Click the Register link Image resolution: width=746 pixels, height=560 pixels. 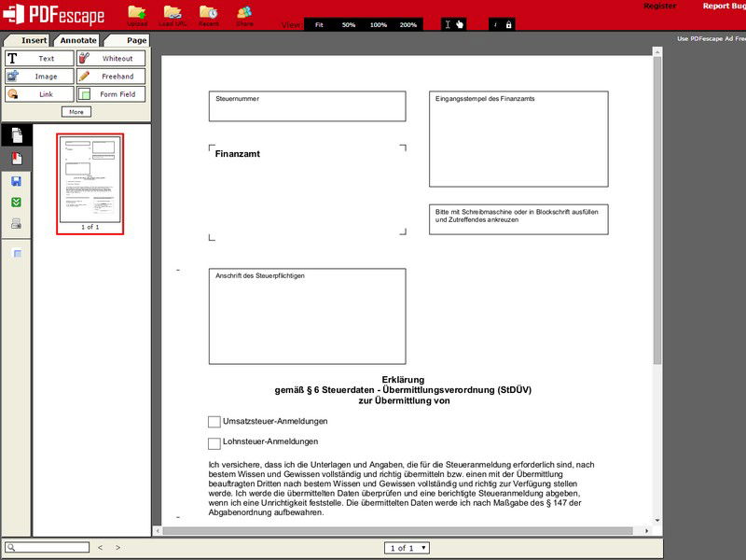coord(660,6)
